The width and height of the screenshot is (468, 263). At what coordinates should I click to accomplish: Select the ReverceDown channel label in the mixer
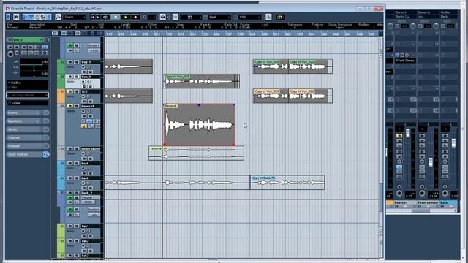[x=428, y=203]
